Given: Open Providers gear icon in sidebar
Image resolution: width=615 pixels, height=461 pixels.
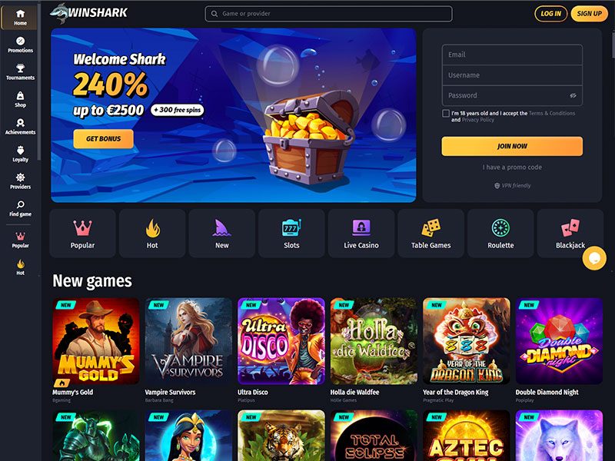Looking at the screenshot, I should (x=21, y=177).
